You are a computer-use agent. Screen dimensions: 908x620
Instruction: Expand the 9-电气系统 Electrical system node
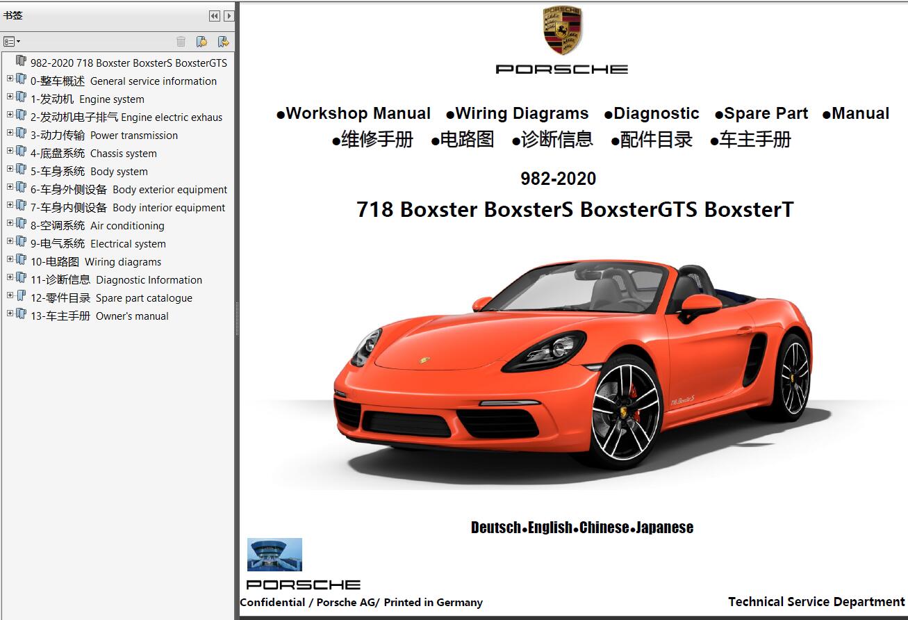click(x=10, y=242)
